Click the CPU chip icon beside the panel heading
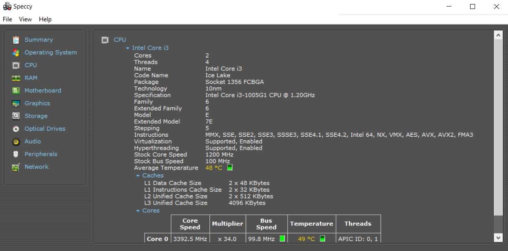508x251 pixels. pos(105,40)
